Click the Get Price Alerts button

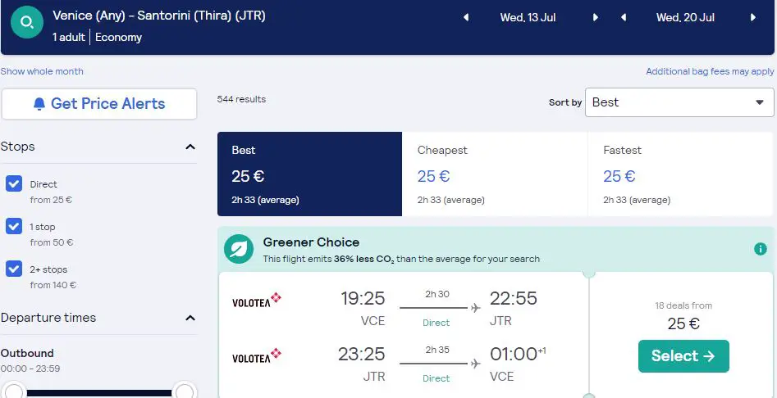(99, 104)
